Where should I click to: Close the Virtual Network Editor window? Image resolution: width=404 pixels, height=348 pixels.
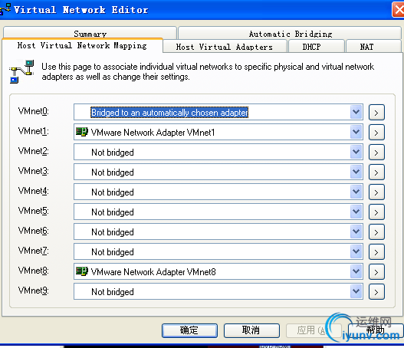(398, 10)
